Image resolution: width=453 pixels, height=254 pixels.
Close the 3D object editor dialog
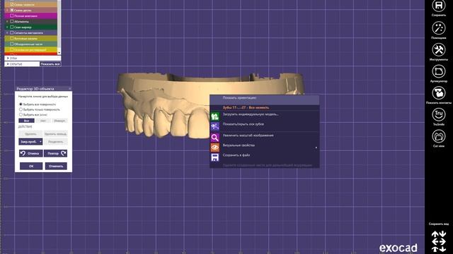click(x=69, y=89)
